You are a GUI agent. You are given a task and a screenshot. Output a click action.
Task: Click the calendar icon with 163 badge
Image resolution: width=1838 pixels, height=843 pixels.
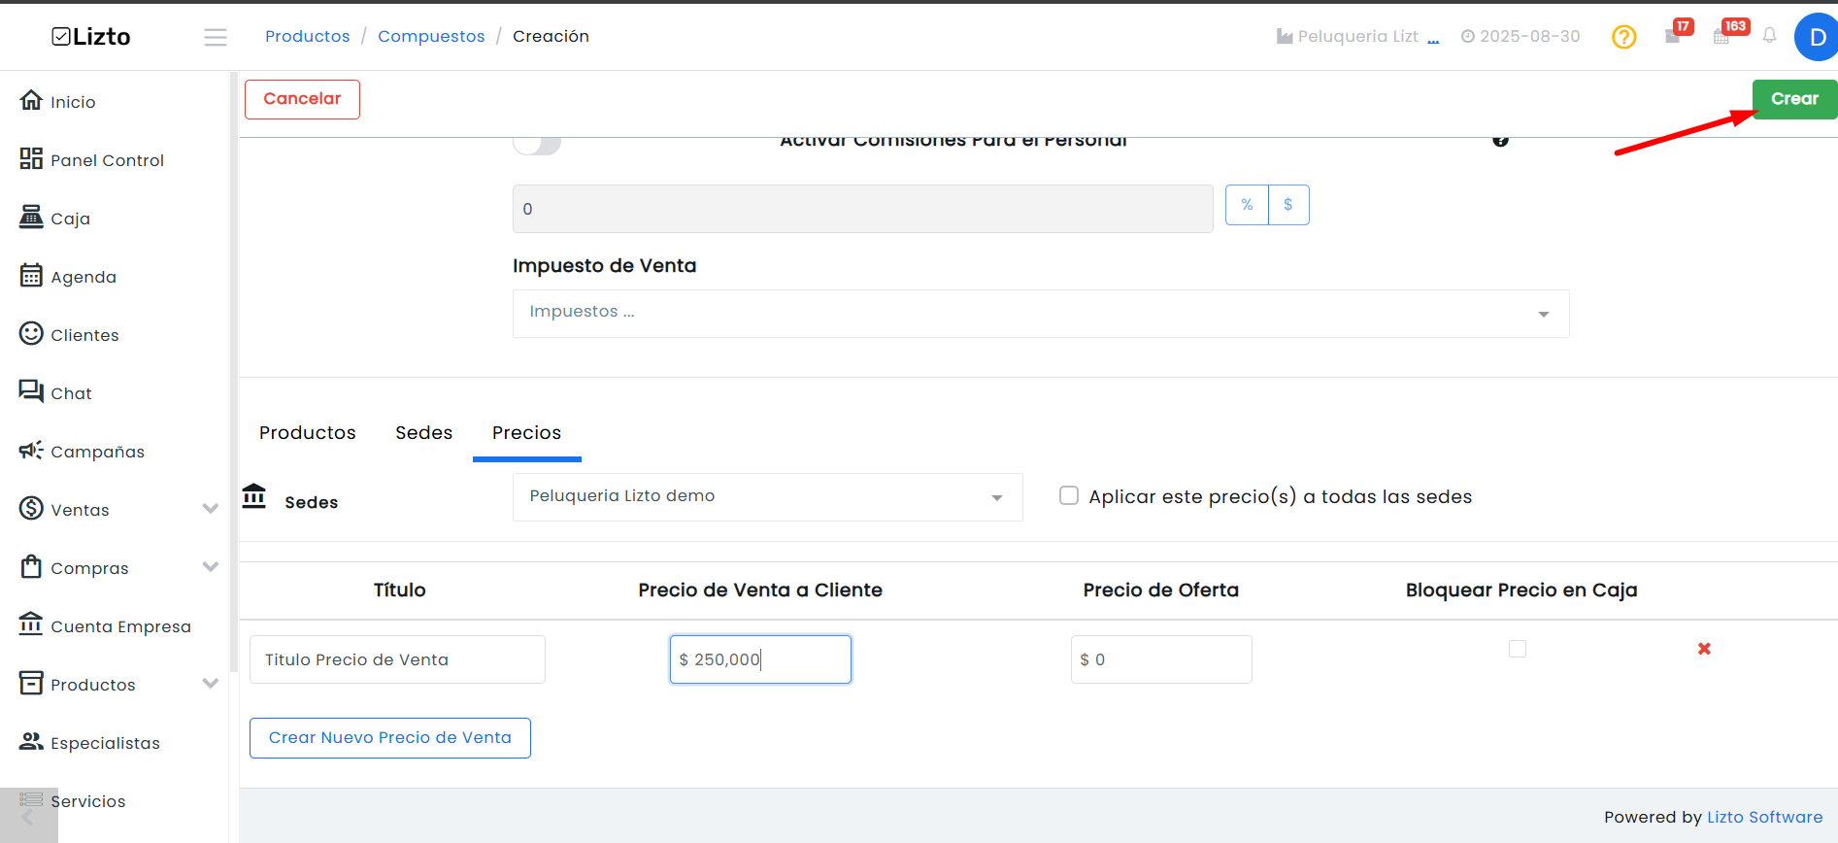[1721, 37]
